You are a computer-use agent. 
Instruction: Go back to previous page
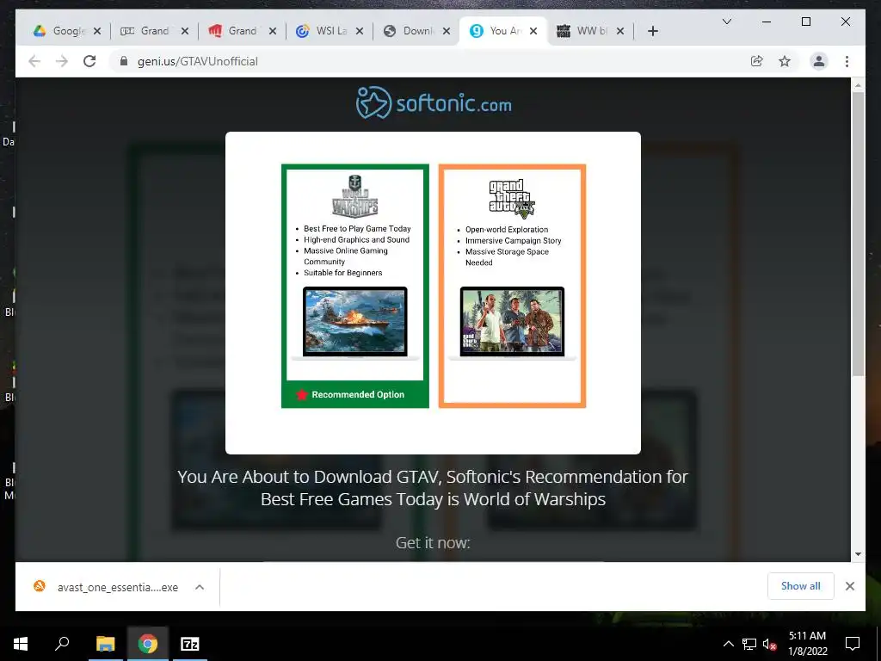[x=34, y=61]
